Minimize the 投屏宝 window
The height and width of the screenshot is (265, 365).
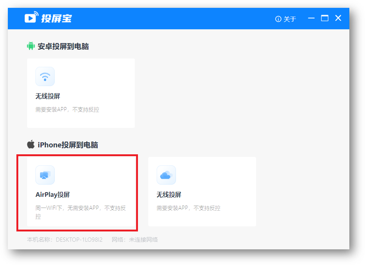click(x=311, y=18)
